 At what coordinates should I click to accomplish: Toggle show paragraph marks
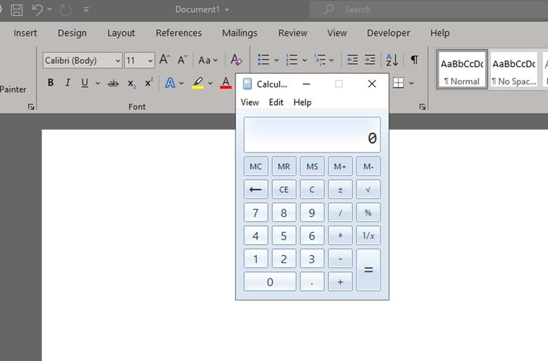(414, 60)
